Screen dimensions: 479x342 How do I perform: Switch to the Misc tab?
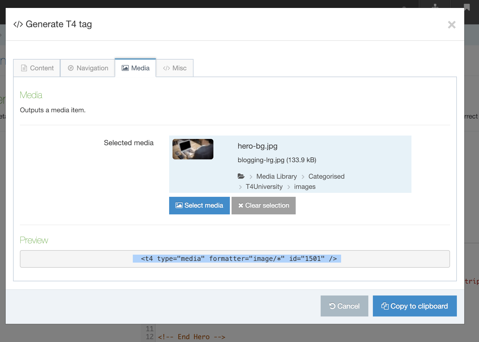175,68
